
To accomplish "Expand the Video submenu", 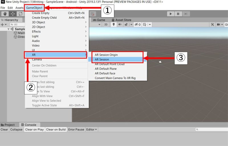I will (57, 45).
